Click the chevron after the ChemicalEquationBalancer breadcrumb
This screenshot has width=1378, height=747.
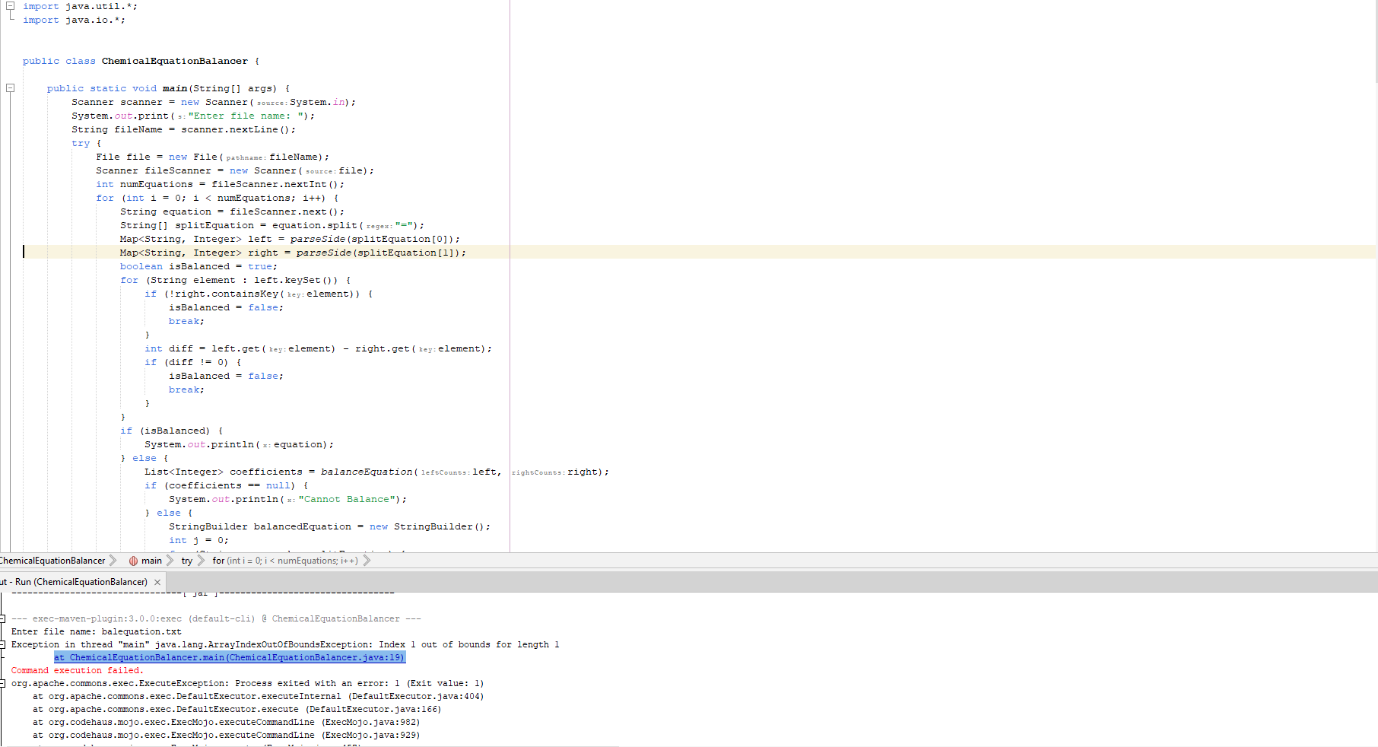coord(113,561)
